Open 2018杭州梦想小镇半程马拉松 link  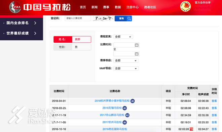click(112, 101)
